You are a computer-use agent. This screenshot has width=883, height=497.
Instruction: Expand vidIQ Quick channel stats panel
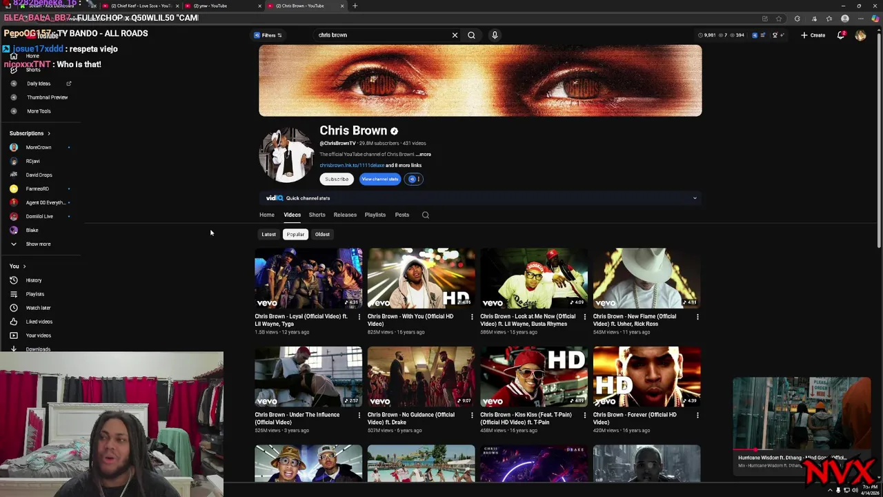coord(480,198)
